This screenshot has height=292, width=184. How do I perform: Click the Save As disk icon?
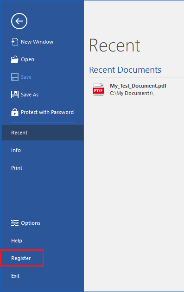coord(15,95)
